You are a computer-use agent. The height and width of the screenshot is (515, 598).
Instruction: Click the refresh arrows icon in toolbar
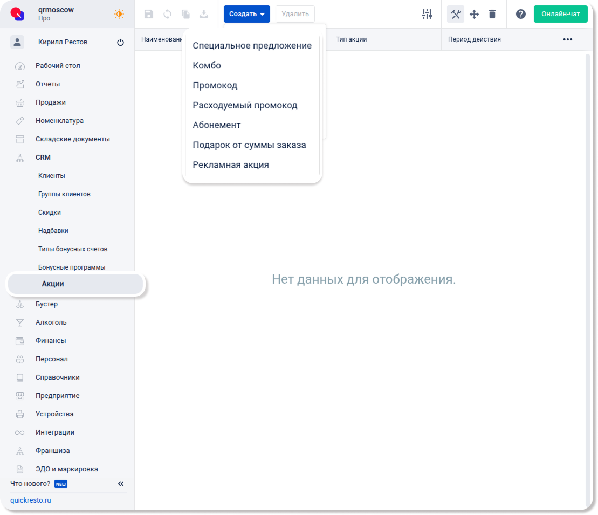(x=167, y=14)
